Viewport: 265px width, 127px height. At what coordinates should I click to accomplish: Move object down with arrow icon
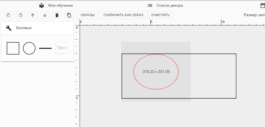[45, 15]
